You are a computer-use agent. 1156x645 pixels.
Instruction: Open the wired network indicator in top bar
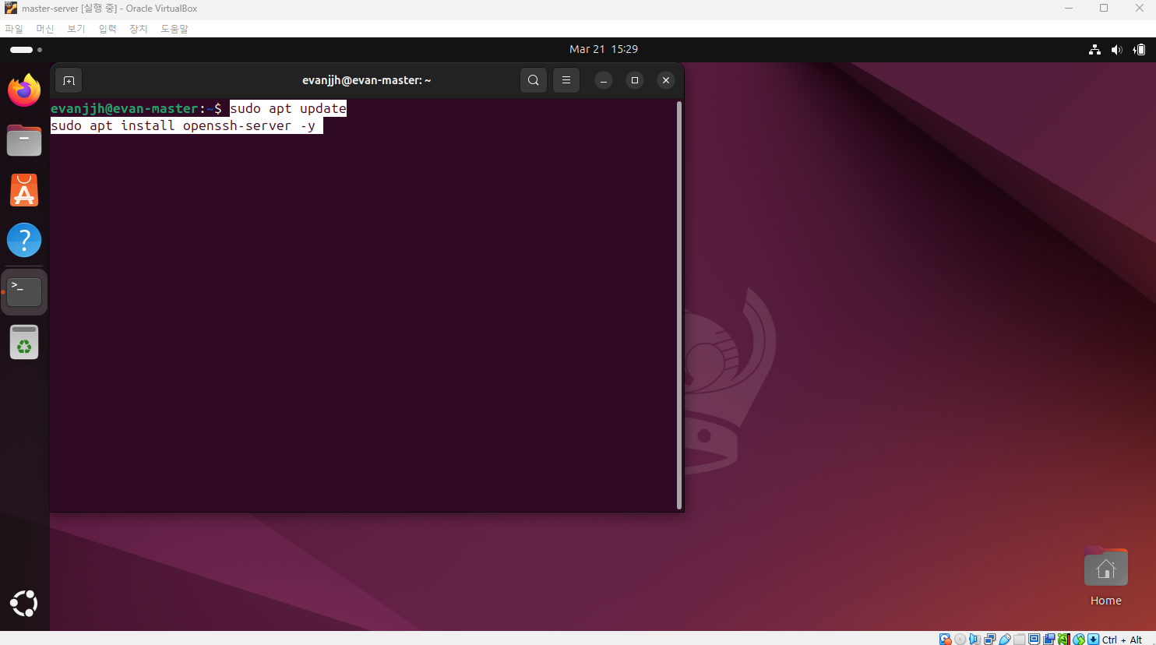click(x=1095, y=50)
